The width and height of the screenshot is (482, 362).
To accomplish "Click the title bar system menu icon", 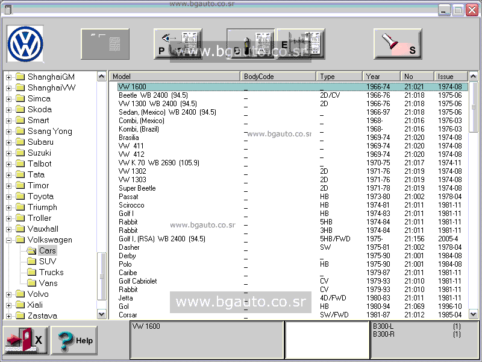I will 8,10.
